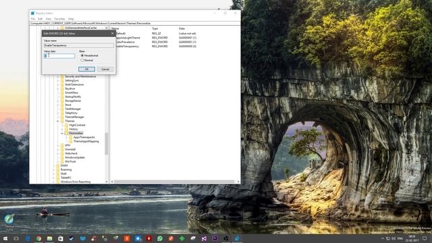Expand the Security and Maintenance key
This screenshot has width=432, height=243.
[58, 76]
